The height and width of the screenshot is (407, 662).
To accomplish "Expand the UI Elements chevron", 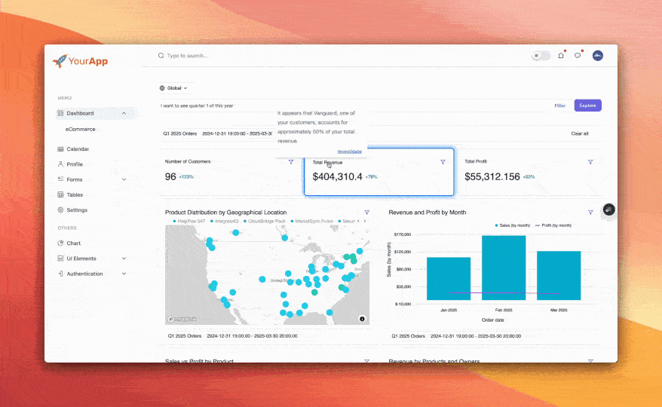I will point(124,259).
